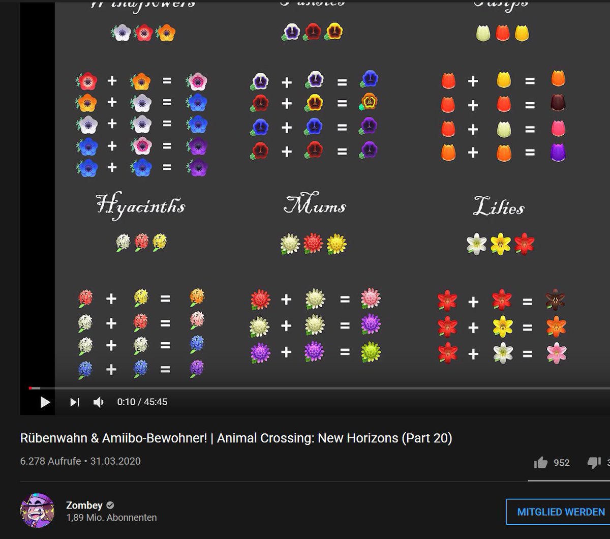Click the purple tulip result in the video

558,152
